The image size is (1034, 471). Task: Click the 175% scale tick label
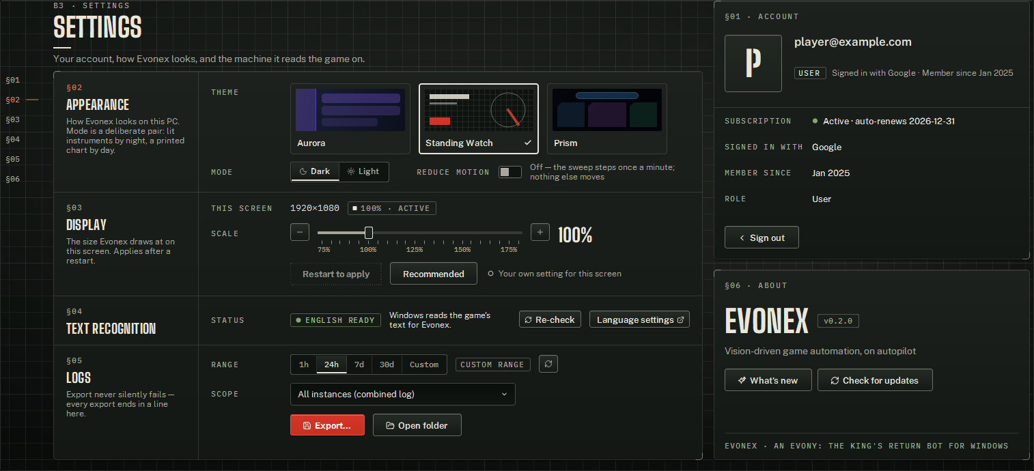509,250
